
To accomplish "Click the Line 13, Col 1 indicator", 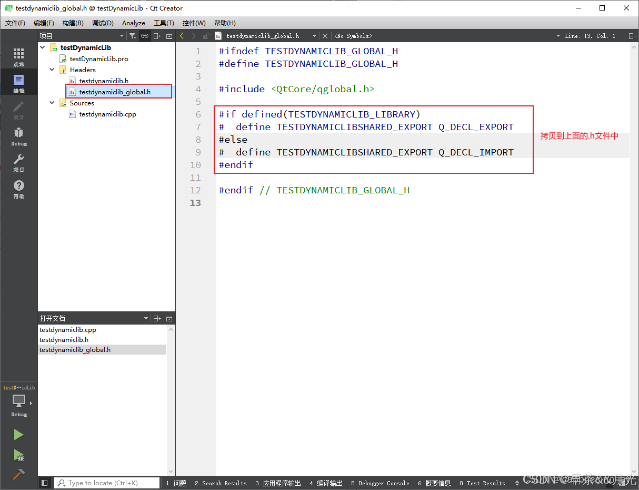I will click(590, 36).
